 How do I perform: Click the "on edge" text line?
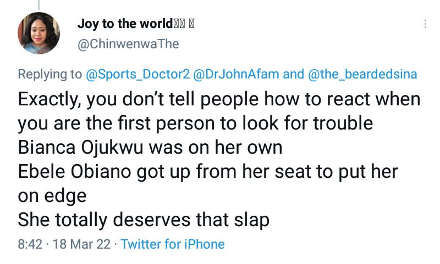52,196
